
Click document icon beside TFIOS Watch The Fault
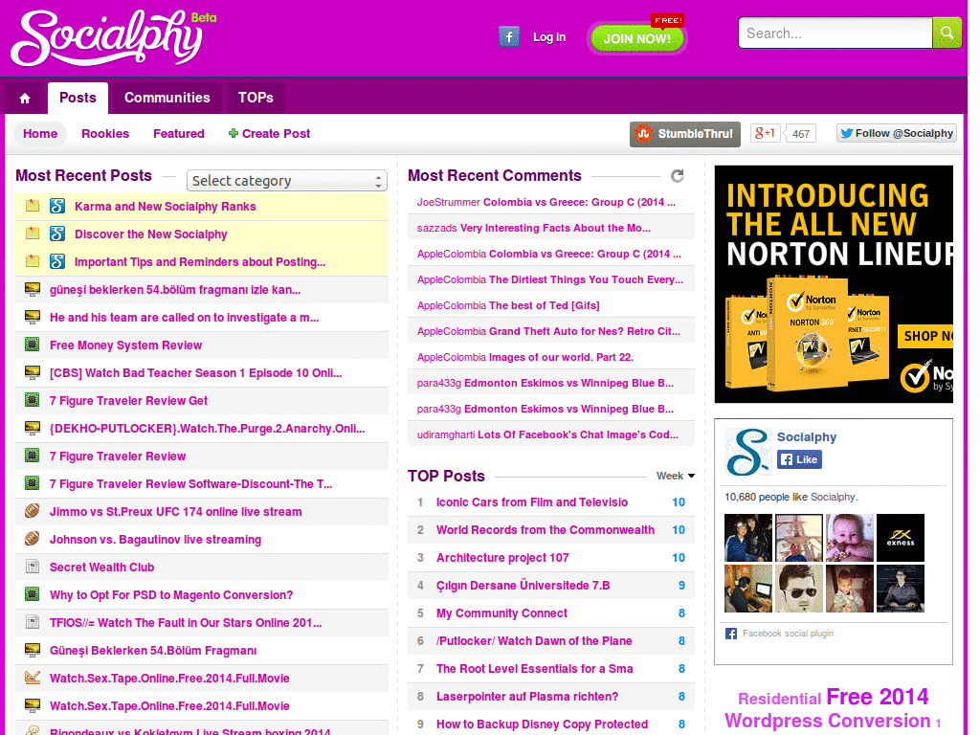33,622
